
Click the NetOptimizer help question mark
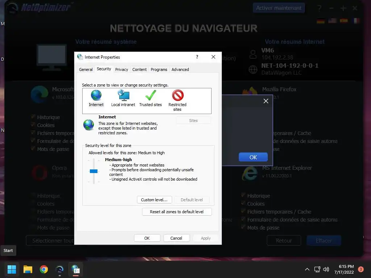[x=320, y=8]
